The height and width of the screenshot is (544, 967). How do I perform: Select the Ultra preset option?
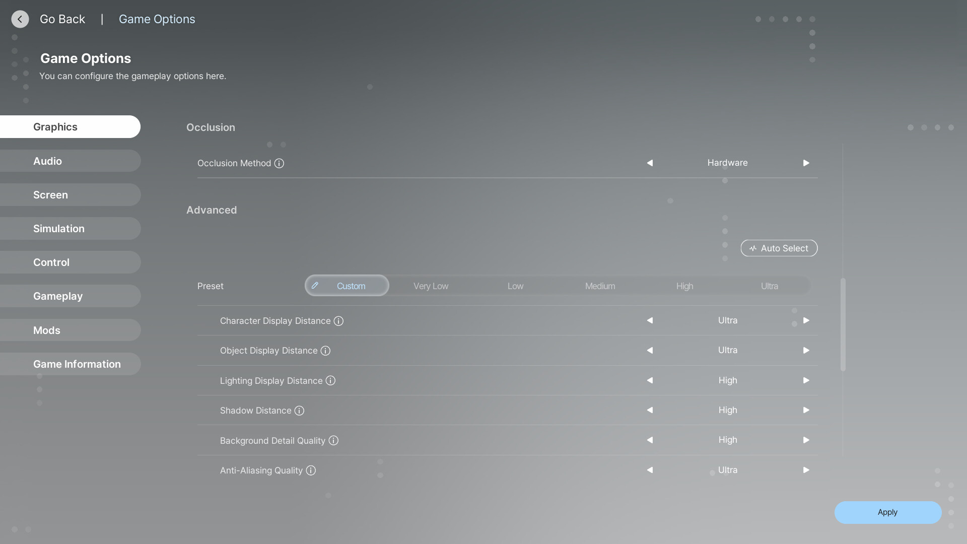(x=769, y=286)
